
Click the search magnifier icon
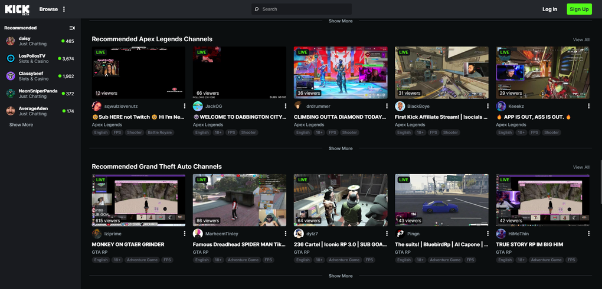click(x=257, y=9)
